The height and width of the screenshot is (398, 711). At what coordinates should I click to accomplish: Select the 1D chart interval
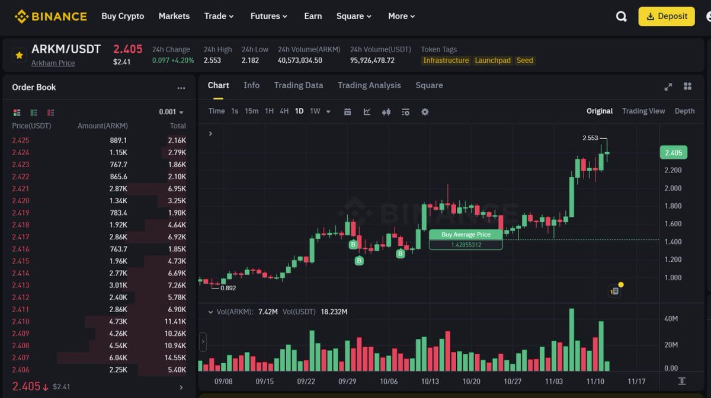click(299, 111)
